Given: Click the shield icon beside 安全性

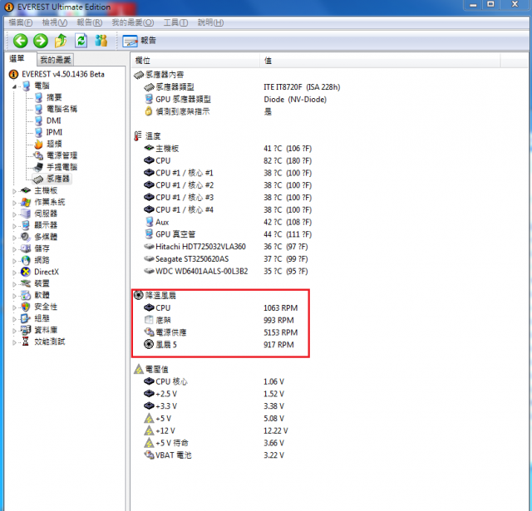Looking at the screenshot, I should [26, 307].
